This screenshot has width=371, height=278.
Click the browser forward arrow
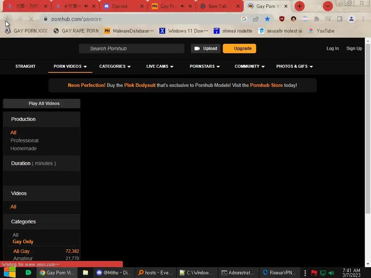pos(20,19)
